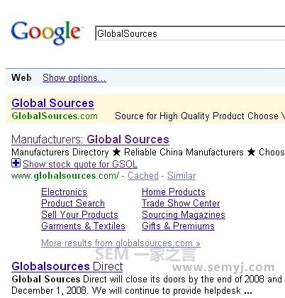Screen dimensions: 285x298
Task: Open Manufacturers: Global Sources result
Action: point(90,139)
